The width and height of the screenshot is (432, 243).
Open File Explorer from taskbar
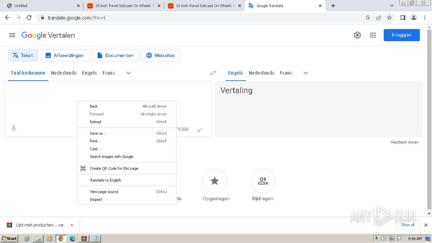pyautogui.click(x=38, y=239)
